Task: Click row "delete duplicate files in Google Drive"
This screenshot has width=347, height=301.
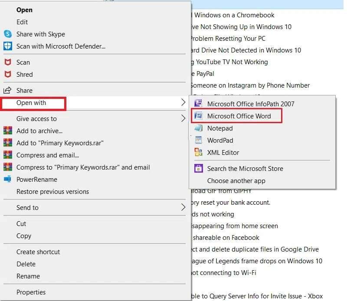Action: click(x=255, y=249)
